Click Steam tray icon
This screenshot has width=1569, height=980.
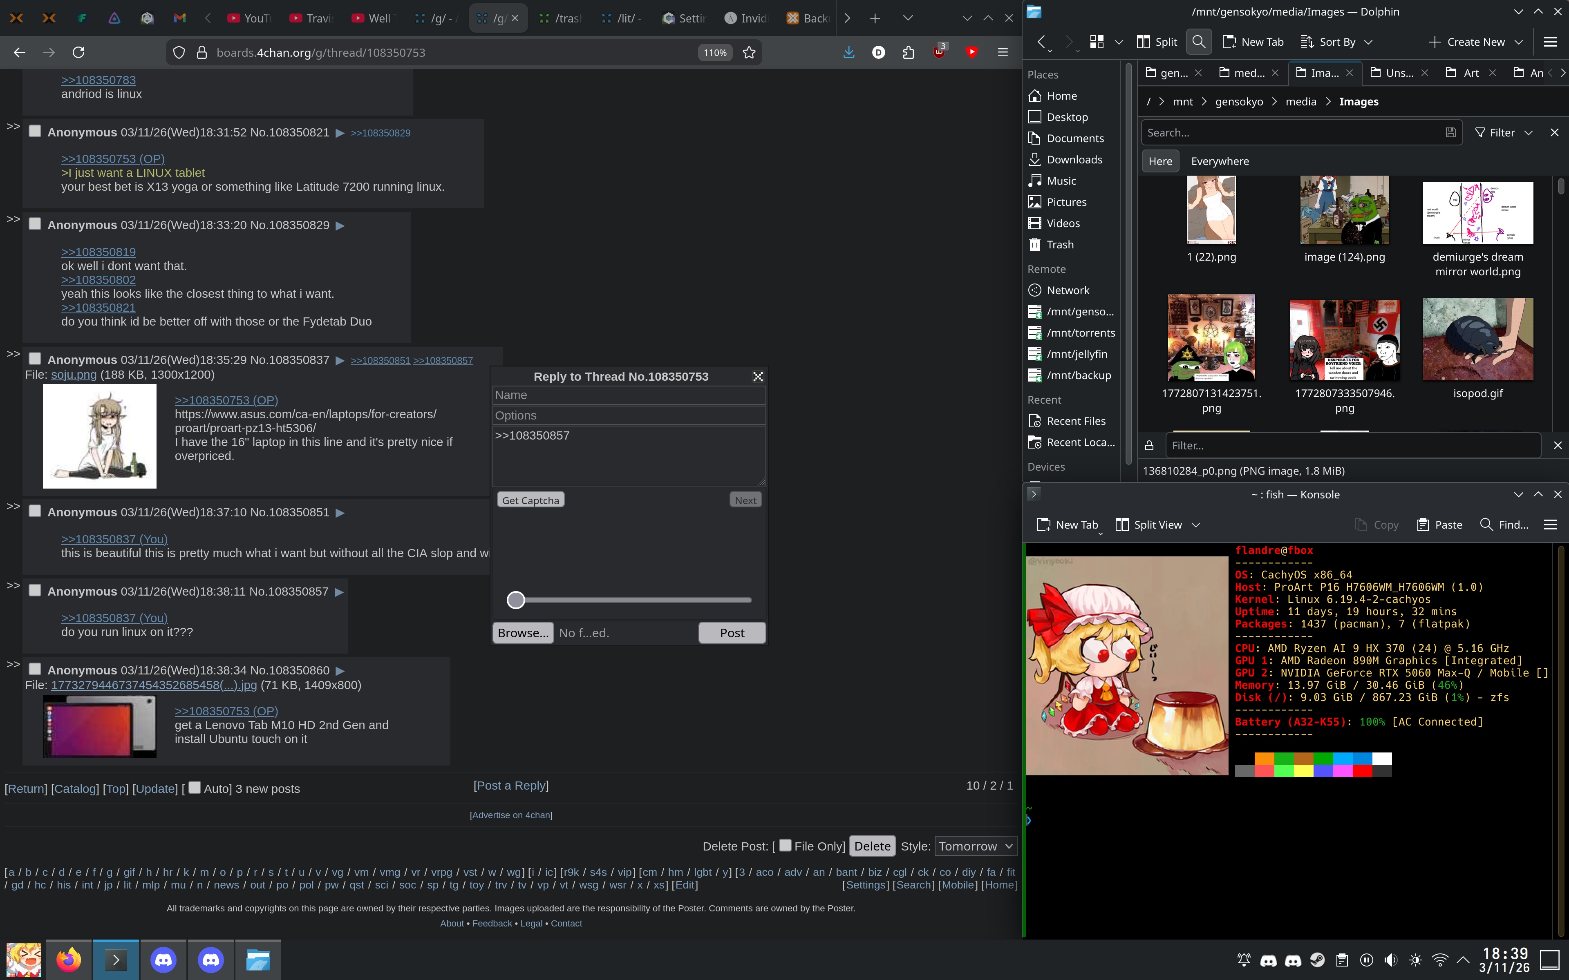click(x=1317, y=960)
